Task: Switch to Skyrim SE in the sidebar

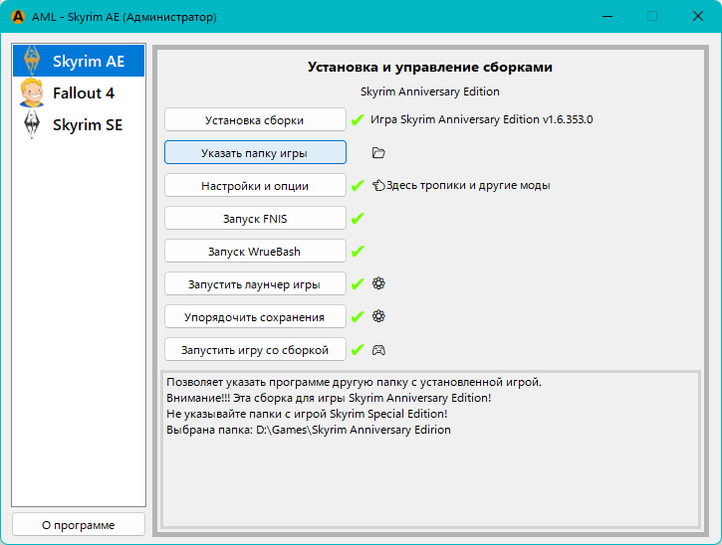Action: 79,125
